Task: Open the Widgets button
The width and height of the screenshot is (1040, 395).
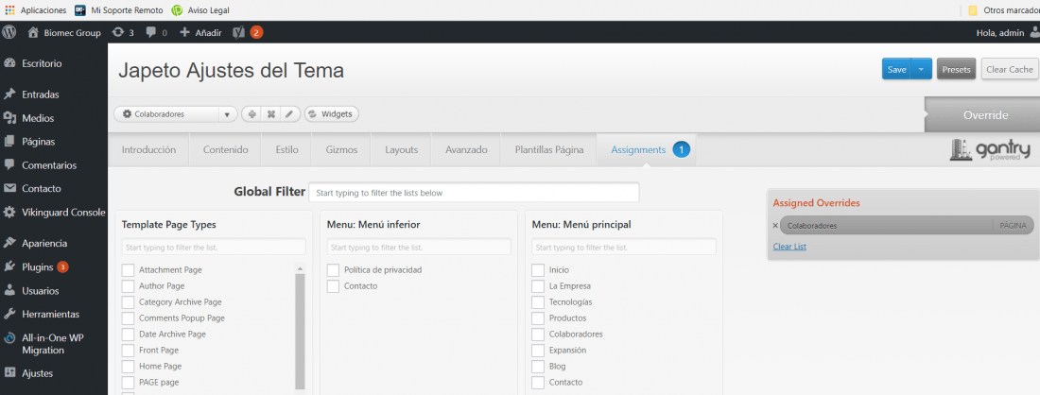Action: (332, 114)
